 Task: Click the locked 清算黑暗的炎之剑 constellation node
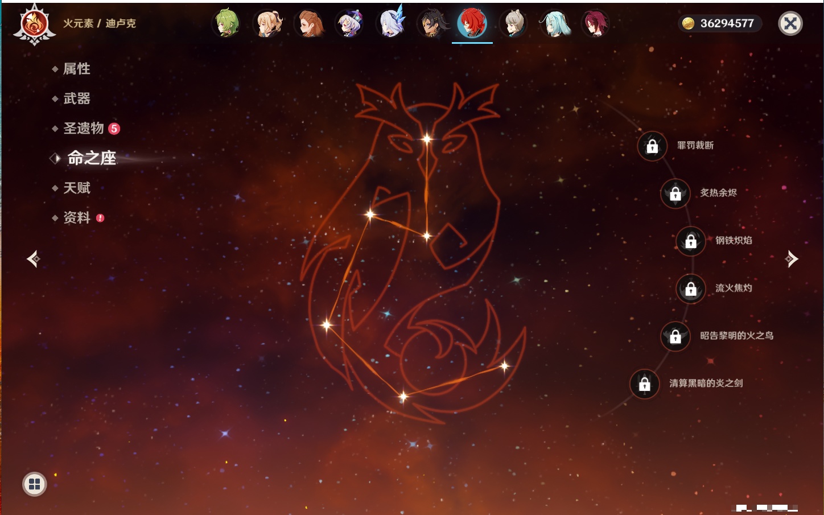tap(645, 384)
